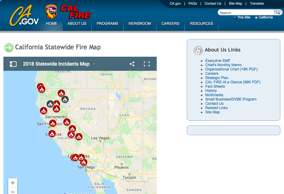Click the fire marker just above San Diego label
This screenshot has width=284, height=194.
click(x=84, y=162)
